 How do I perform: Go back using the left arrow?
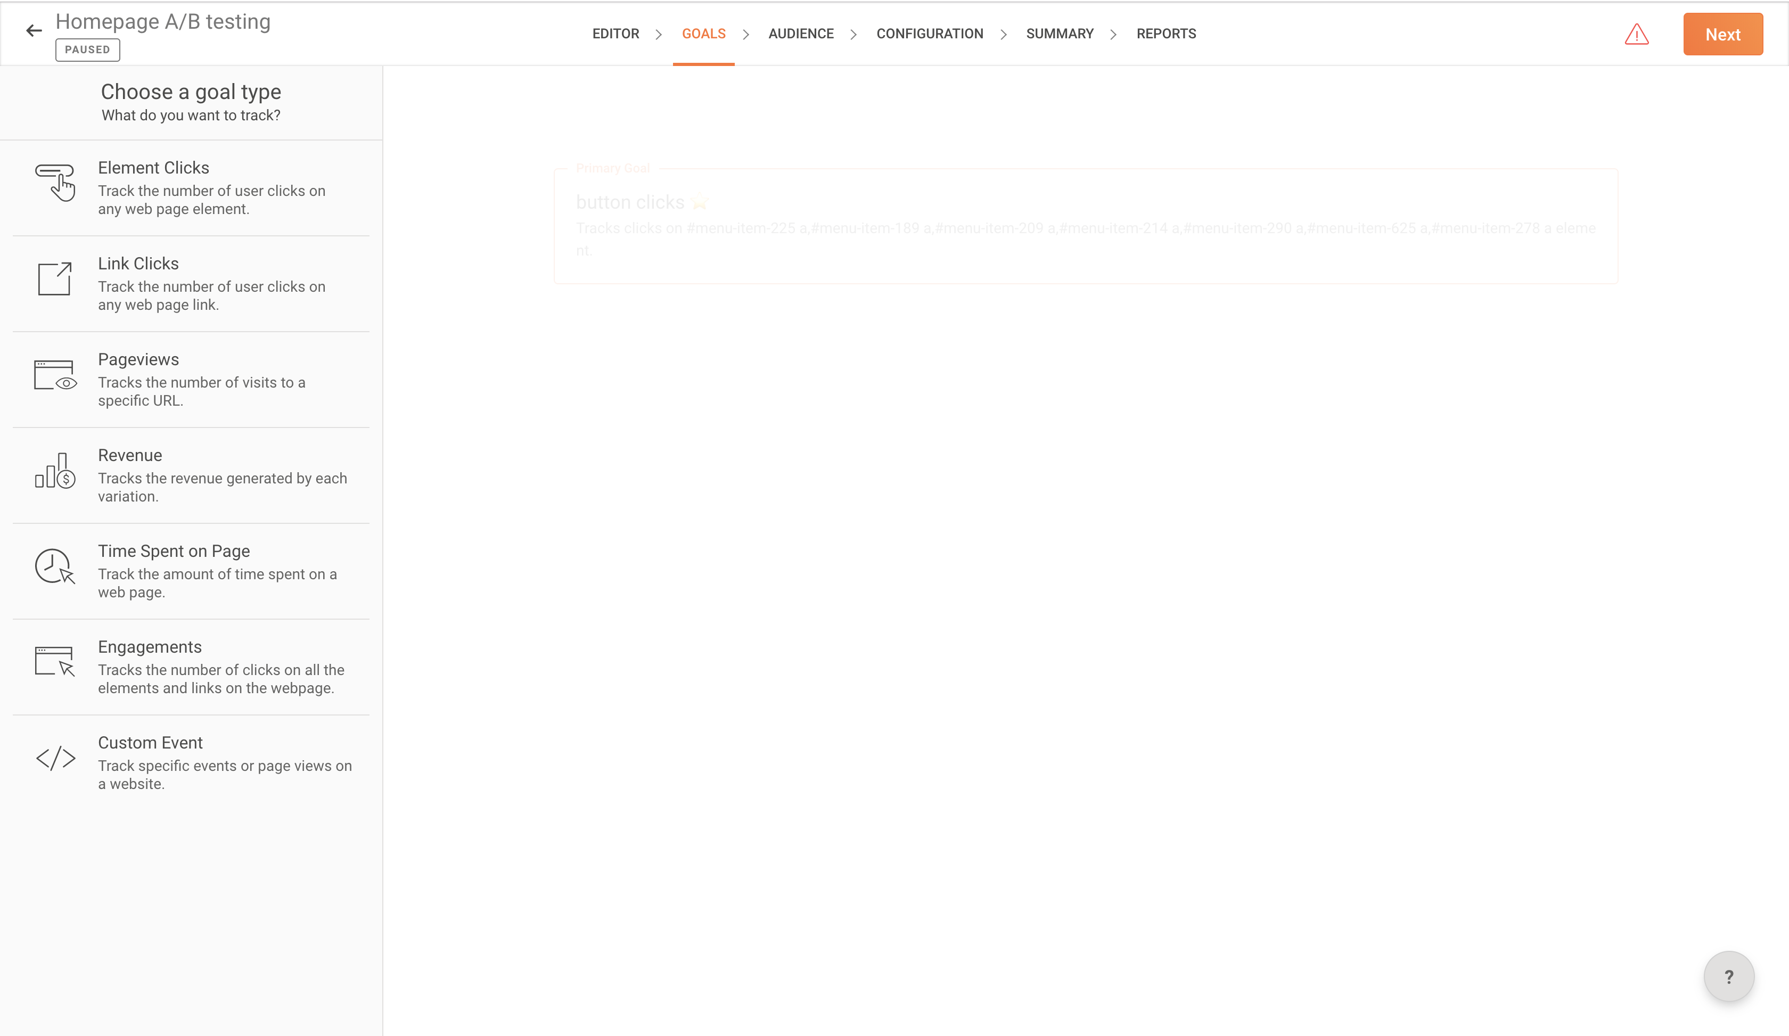34,30
